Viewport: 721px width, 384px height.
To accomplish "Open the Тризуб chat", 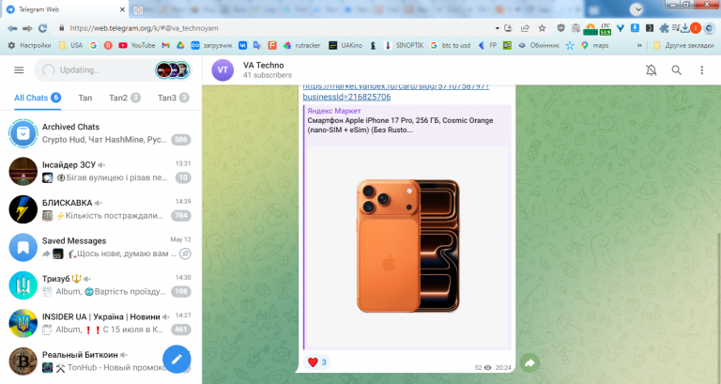I will [100, 285].
